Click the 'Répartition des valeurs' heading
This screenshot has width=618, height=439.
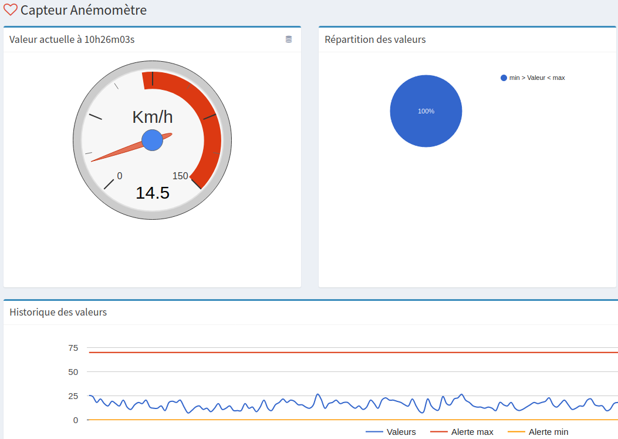click(375, 39)
